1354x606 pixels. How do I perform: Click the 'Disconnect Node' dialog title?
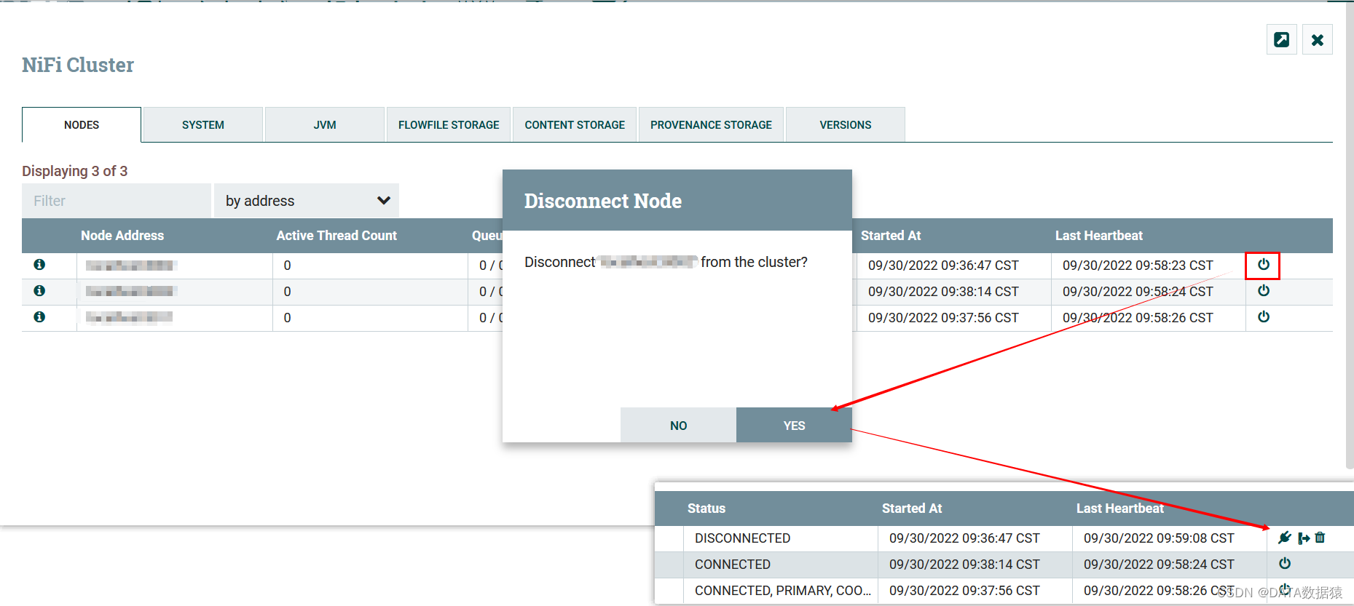(x=603, y=201)
